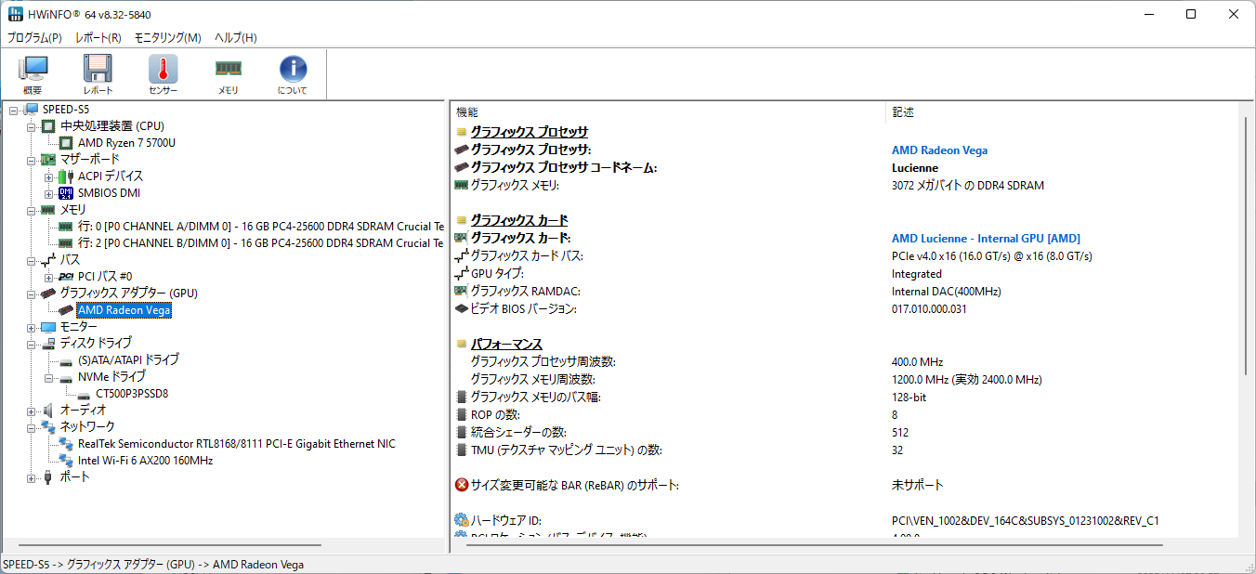Click AMD Lucienne - Internal GPU link

(986, 239)
